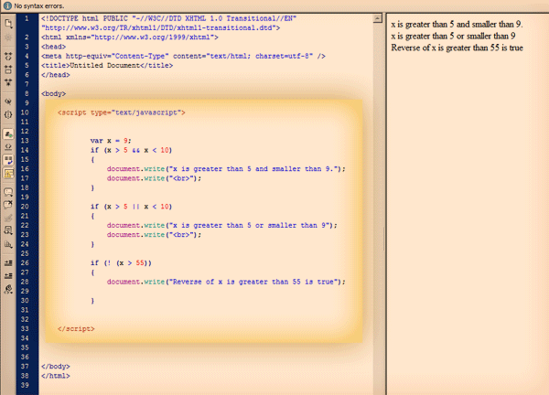This screenshot has width=549, height=395.
Task: Click the Show Code Navigator icon
Action: point(8,37)
